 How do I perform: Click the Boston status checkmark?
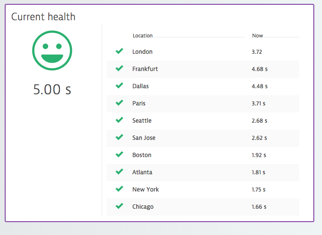tap(119, 154)
